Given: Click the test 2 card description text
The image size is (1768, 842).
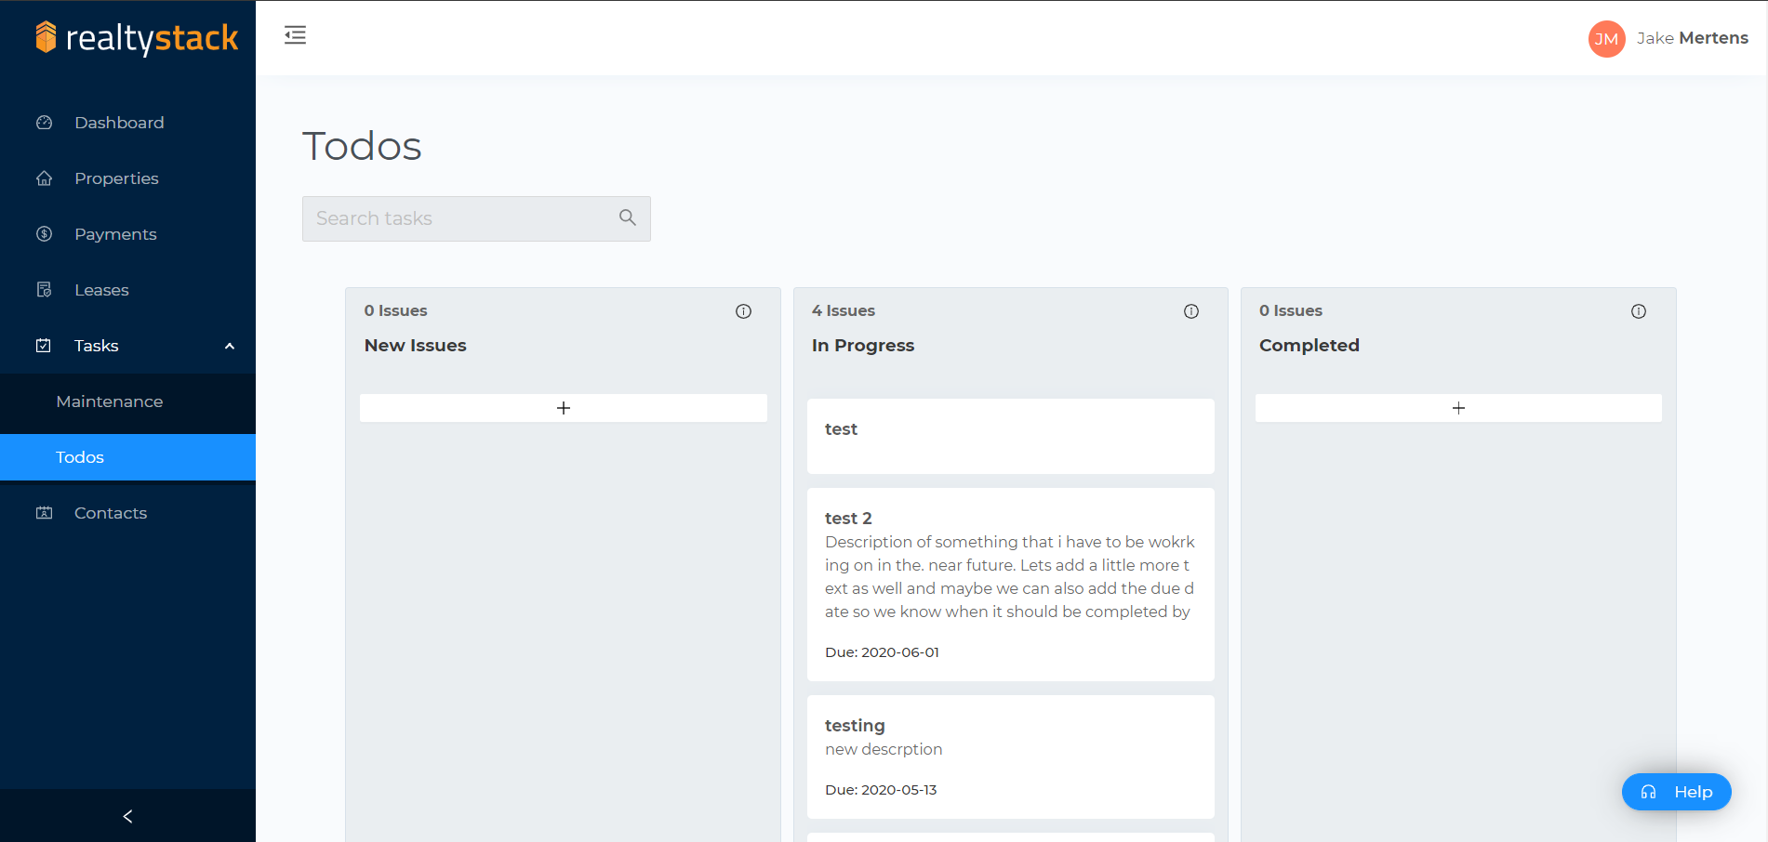Looking at the screenshot, I should (1010, 576).
